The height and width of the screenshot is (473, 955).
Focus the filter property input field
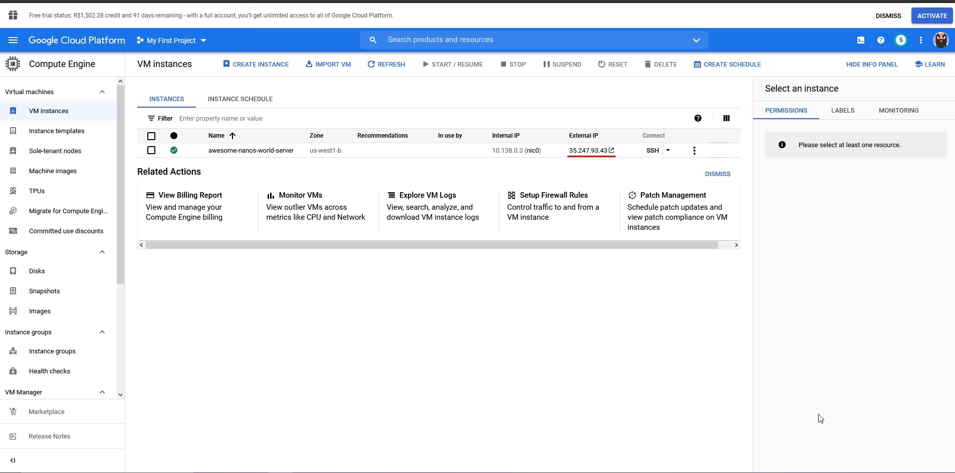point(431,119)
